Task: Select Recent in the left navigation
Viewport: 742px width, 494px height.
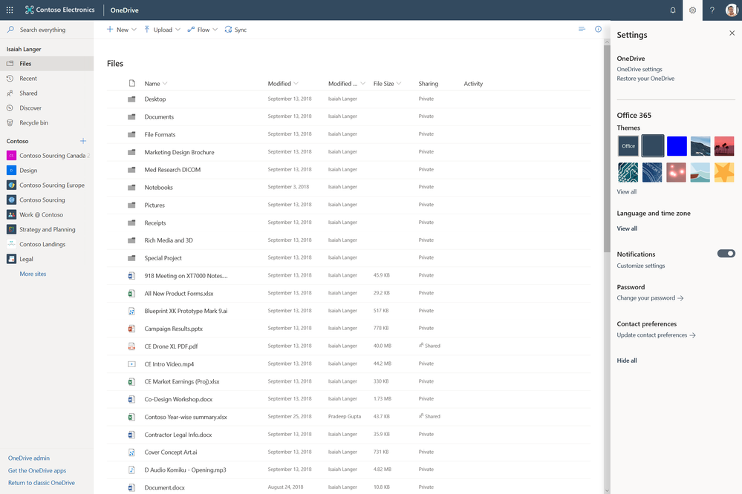Action: tap(47, 79)
